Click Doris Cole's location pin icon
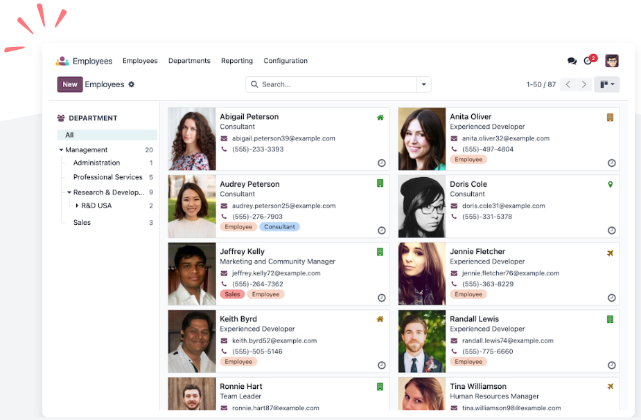The image size is (641, 420). [x=610, y=185]
